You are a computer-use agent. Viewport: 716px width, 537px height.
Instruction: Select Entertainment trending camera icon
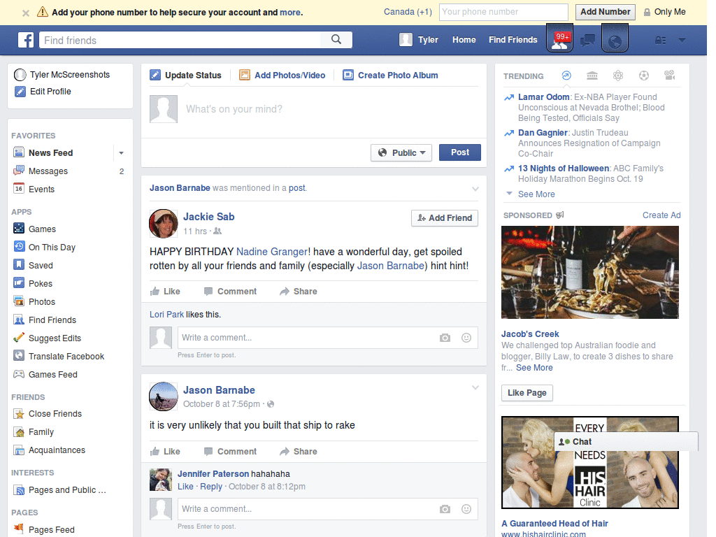coord(669,76)
